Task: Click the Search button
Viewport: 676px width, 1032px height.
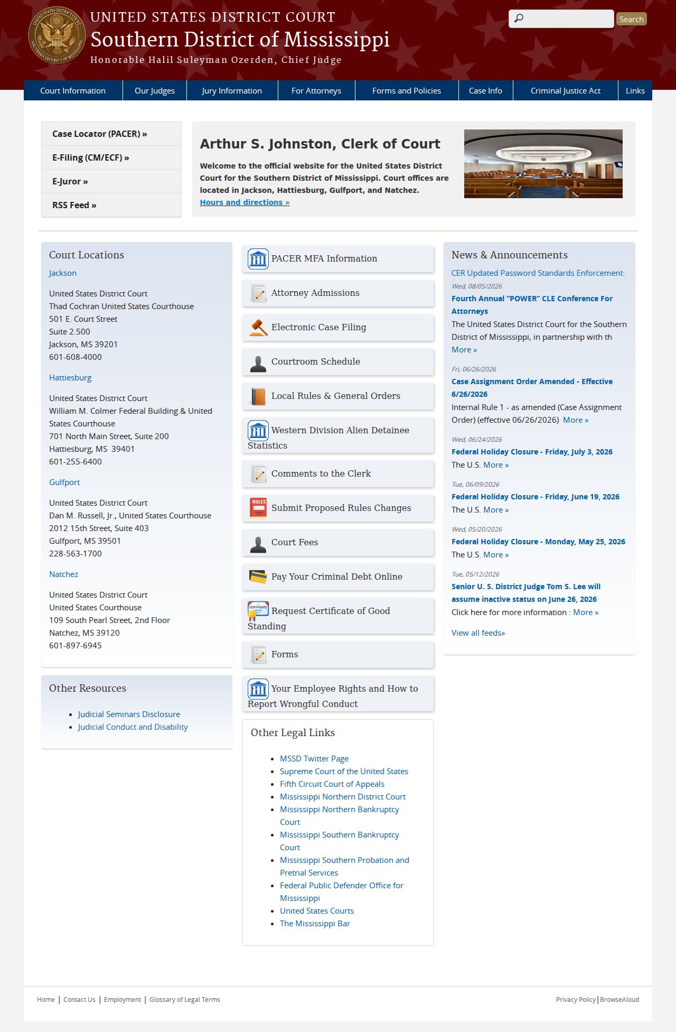Action: click(x=631, y=19)
